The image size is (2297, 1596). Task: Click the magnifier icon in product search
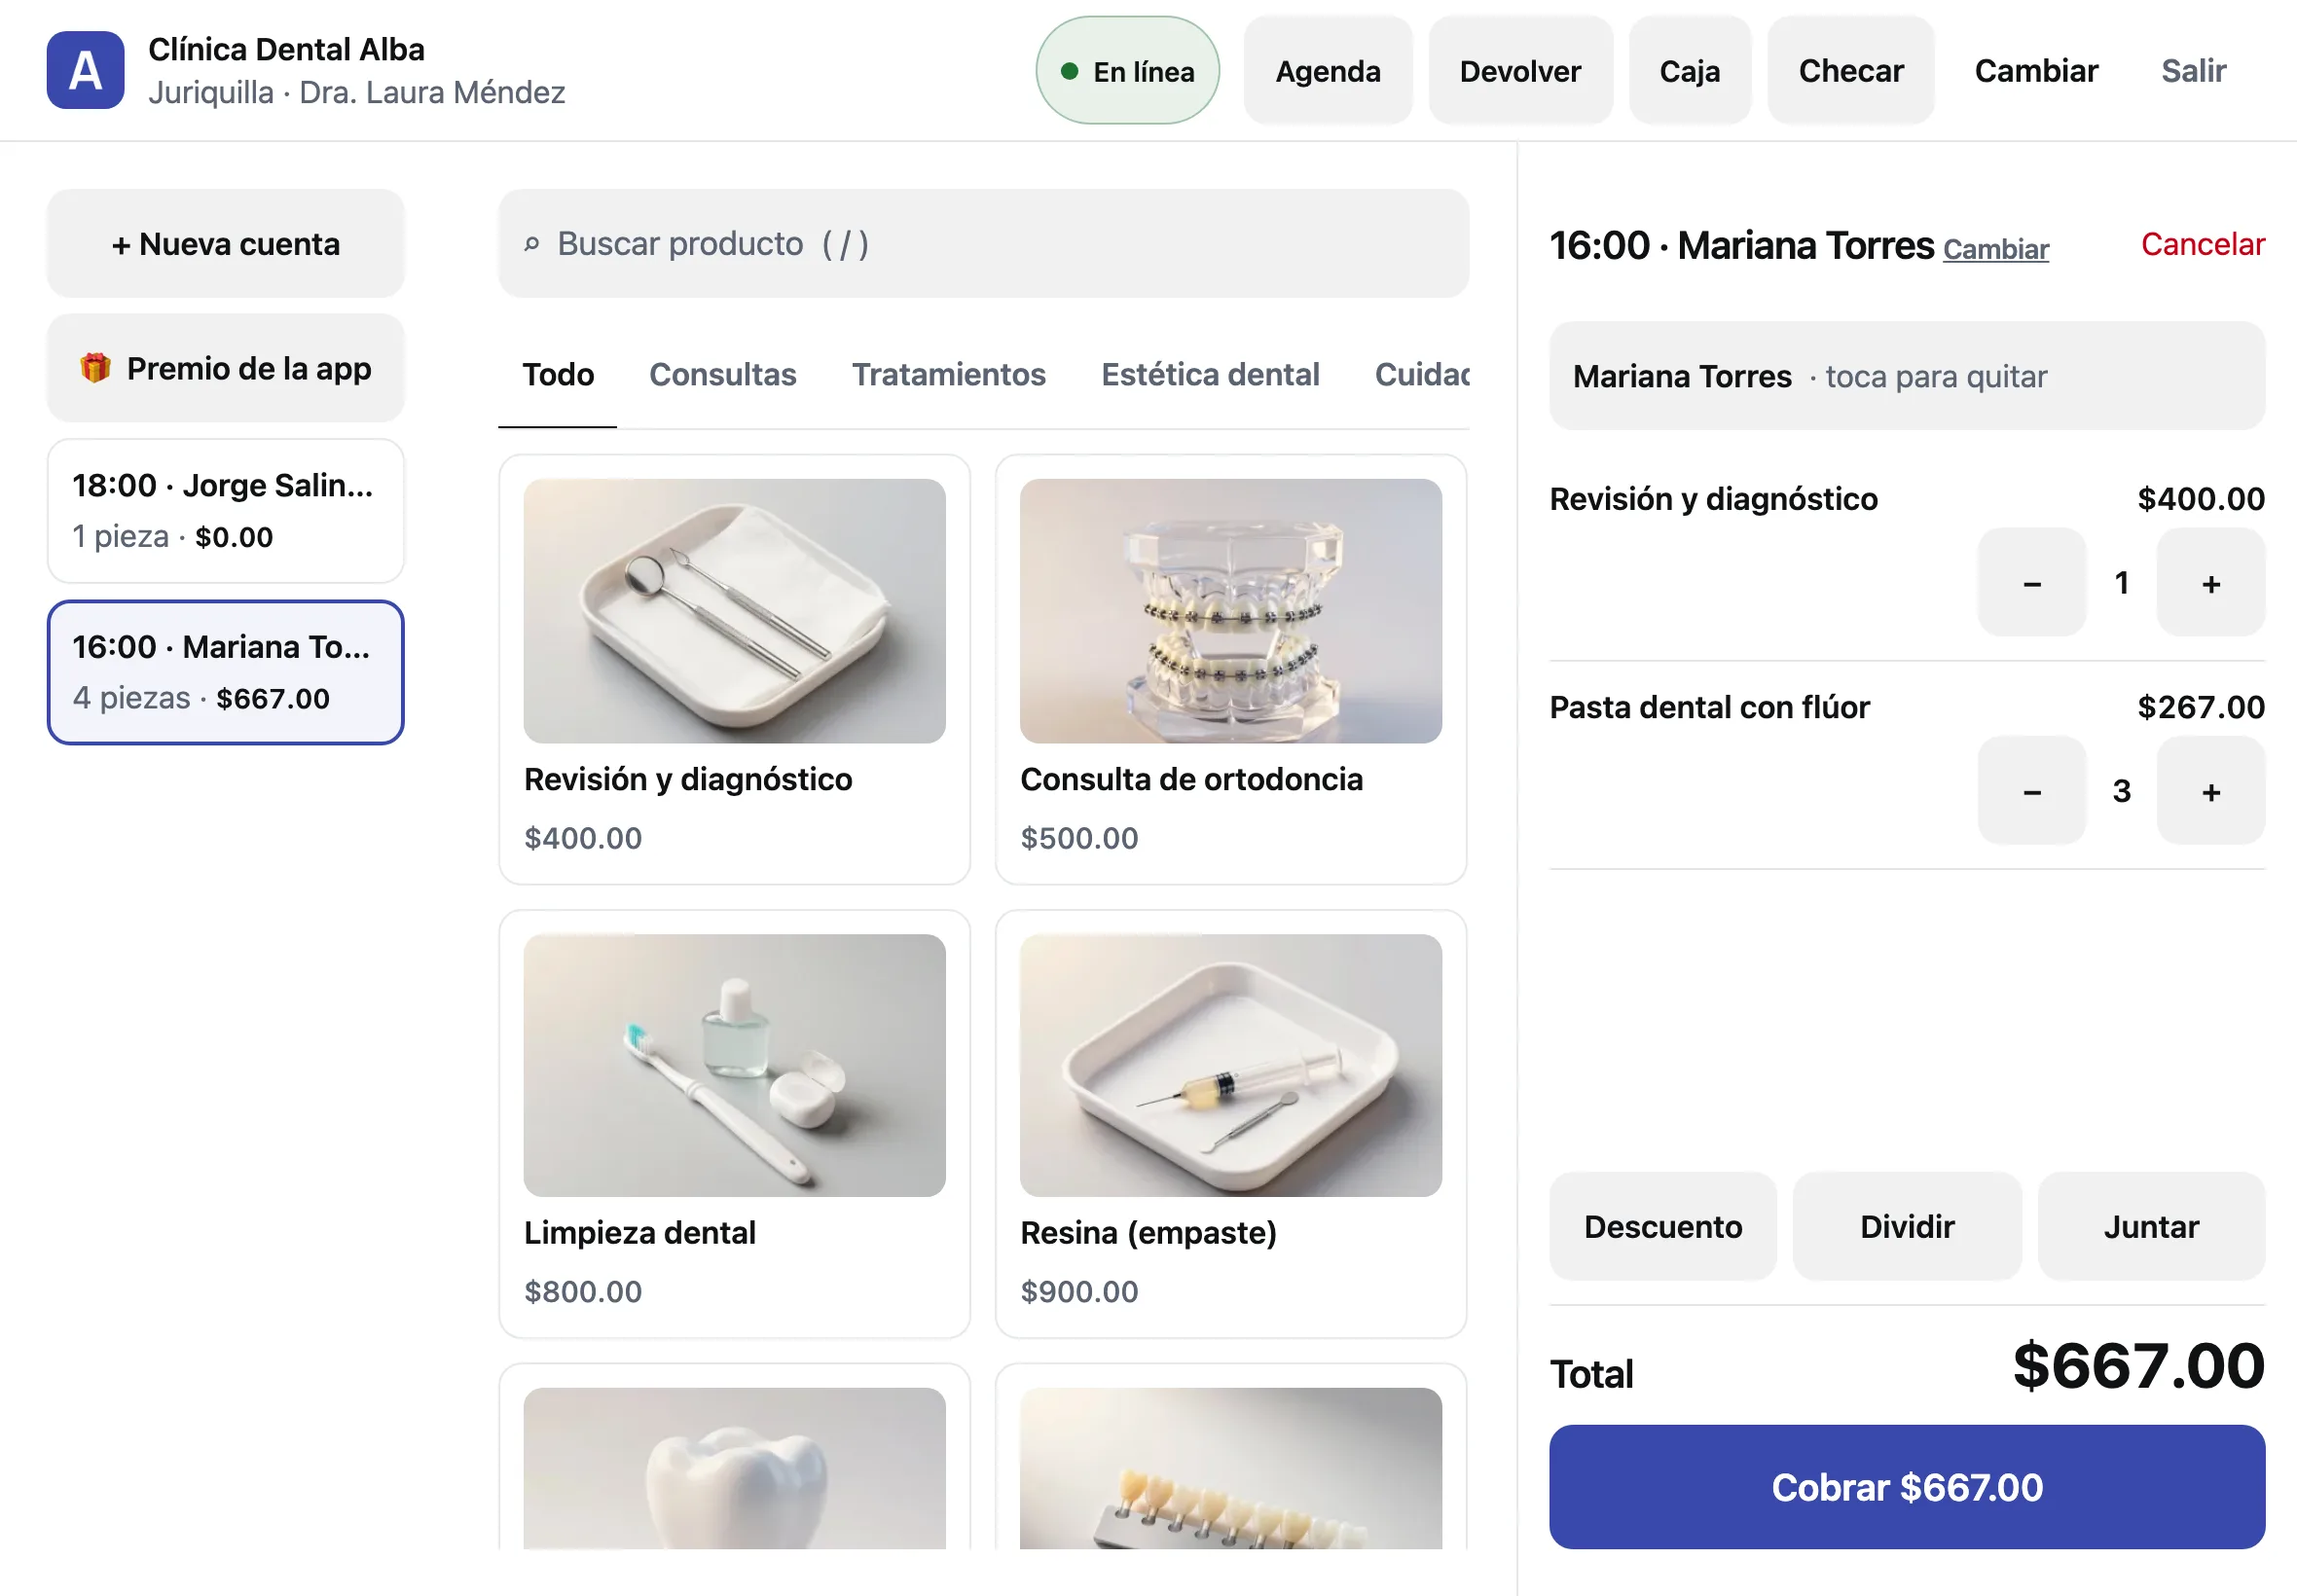click(532, 243)
